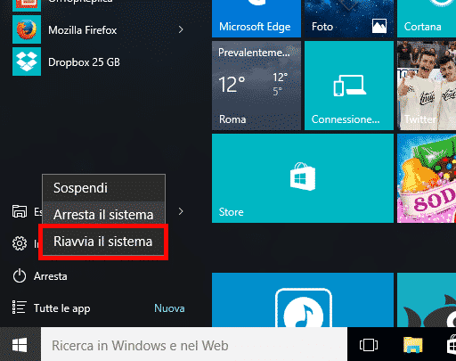The width and height of the screenshot is (456, 361).
Task: Click the Nuova label
Action: tap(169, 308)
